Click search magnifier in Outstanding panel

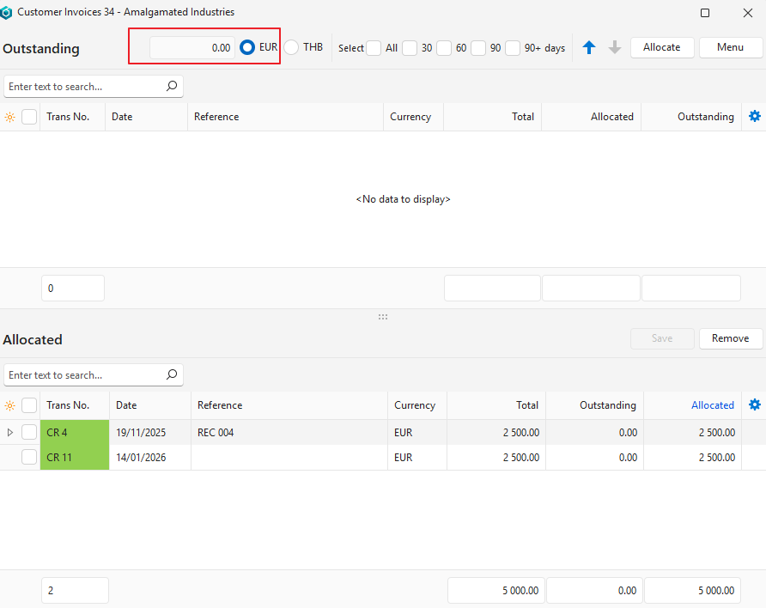point(172,86)
